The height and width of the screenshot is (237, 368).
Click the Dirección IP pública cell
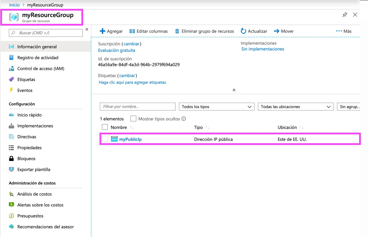point(213,139)
